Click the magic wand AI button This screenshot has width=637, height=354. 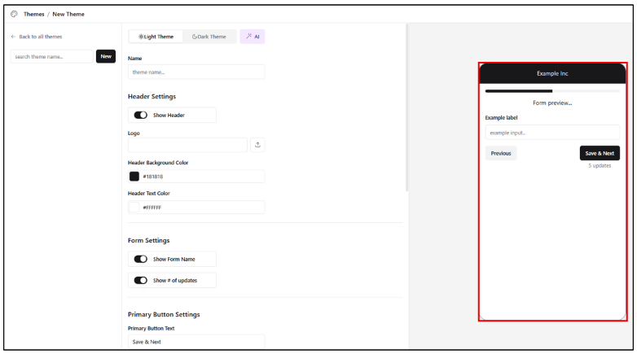pyautogui.click(x=252, y=37)
